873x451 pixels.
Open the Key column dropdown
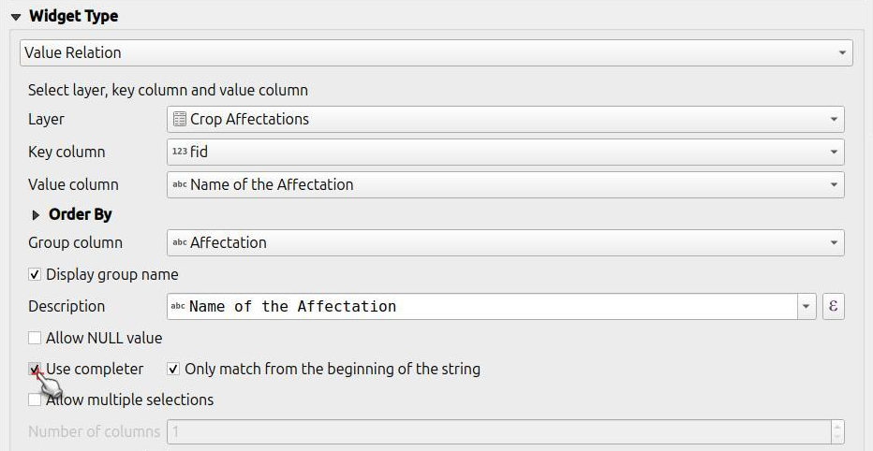506,152
